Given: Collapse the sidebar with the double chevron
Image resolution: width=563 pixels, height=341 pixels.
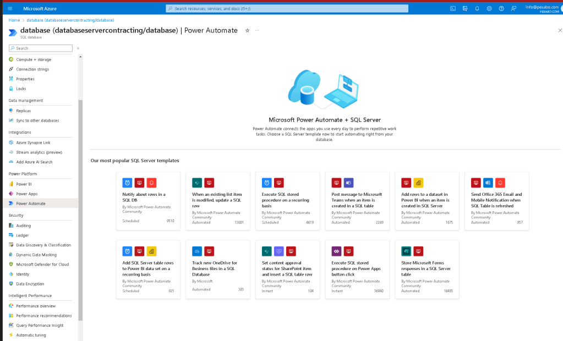Looking at the screenshot, I should (x=78, y=48).
